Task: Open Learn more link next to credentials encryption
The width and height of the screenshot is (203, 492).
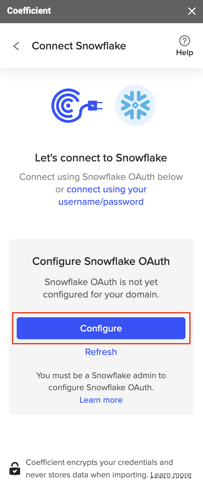Action: [x=171, y=475]
